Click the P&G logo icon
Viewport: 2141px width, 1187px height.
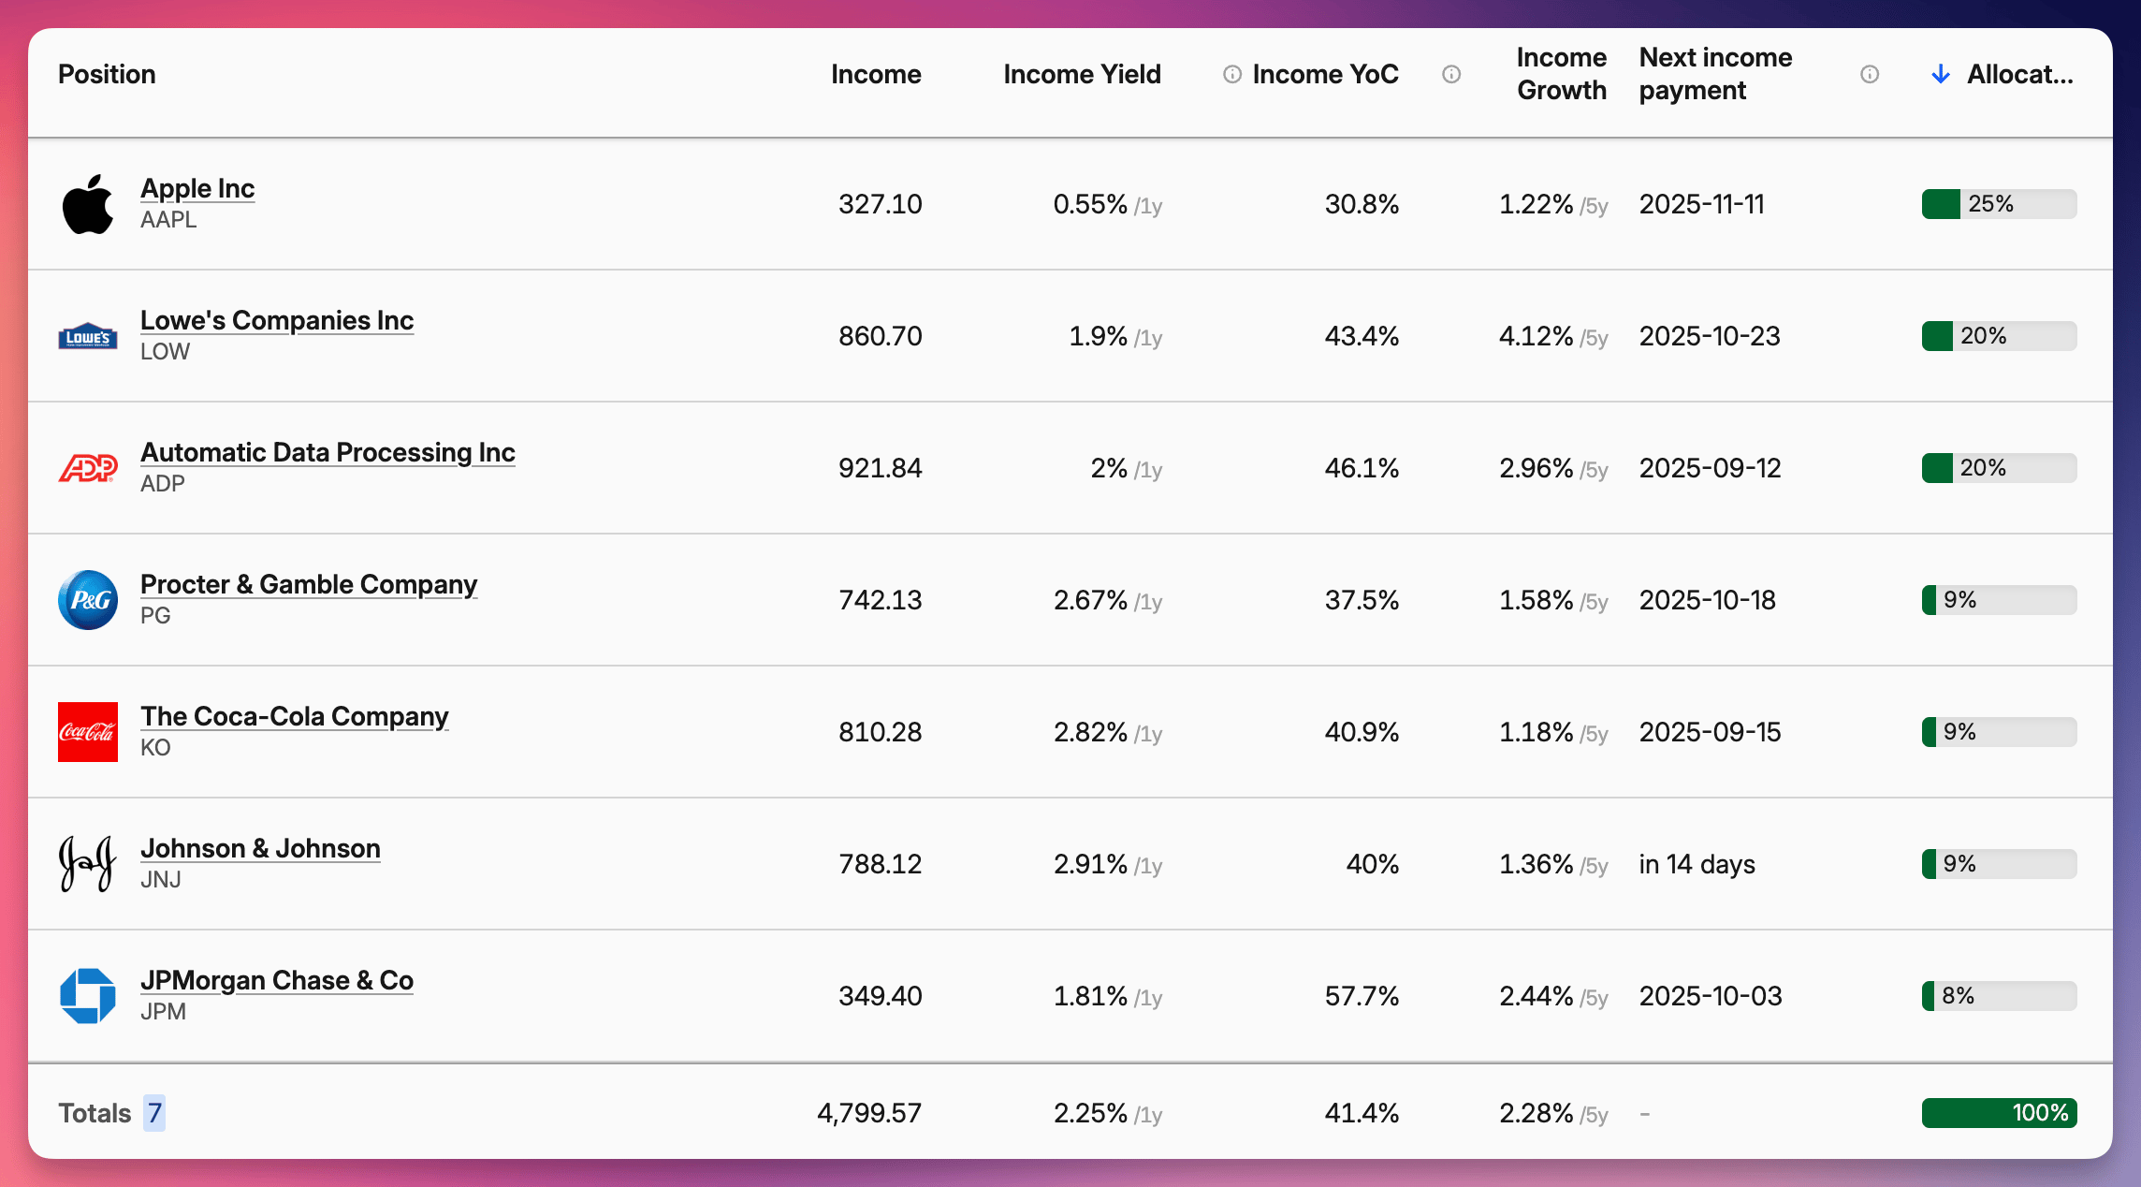pyautogui.click(x=88, y=600)
